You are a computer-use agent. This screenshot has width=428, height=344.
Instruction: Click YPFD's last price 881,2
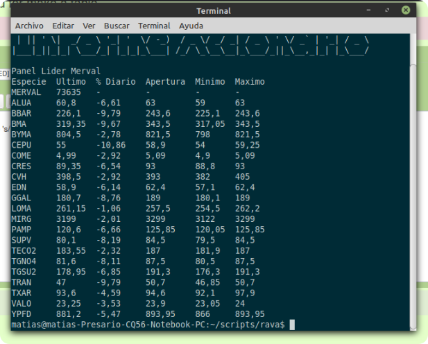click(69, 314)
